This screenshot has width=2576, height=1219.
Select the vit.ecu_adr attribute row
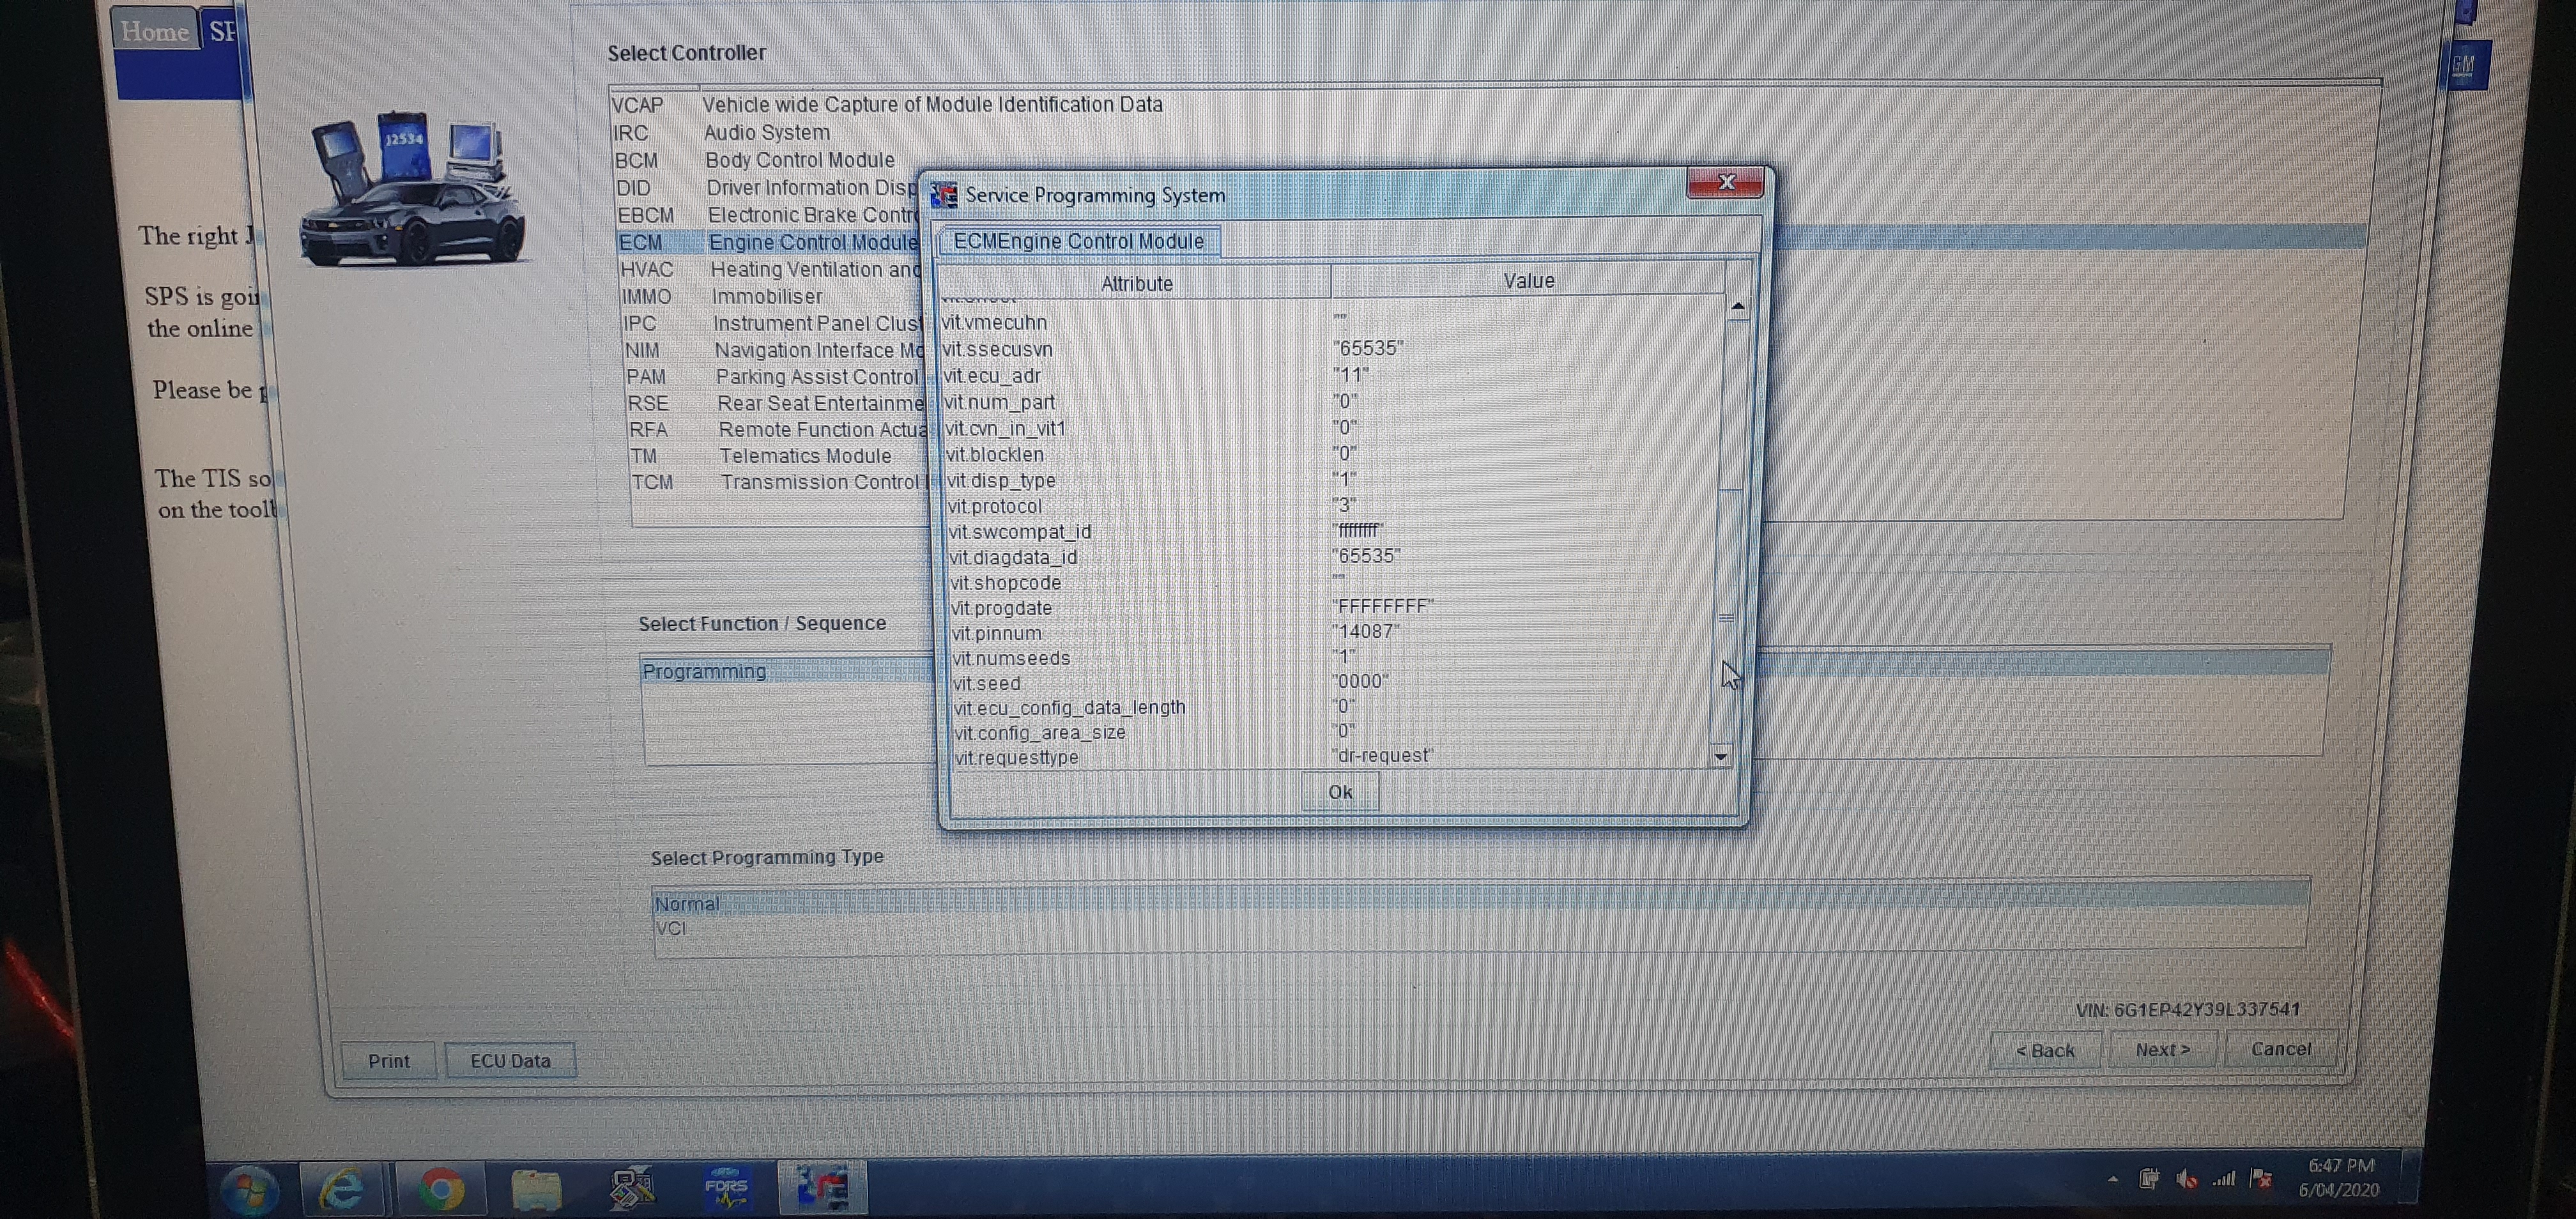[x=1332, y=376]
